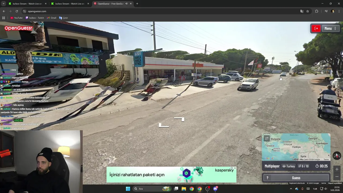Close the Kaspersky ad banner
Viewport: 343px width, 193px height.
(x=235, y=168)
